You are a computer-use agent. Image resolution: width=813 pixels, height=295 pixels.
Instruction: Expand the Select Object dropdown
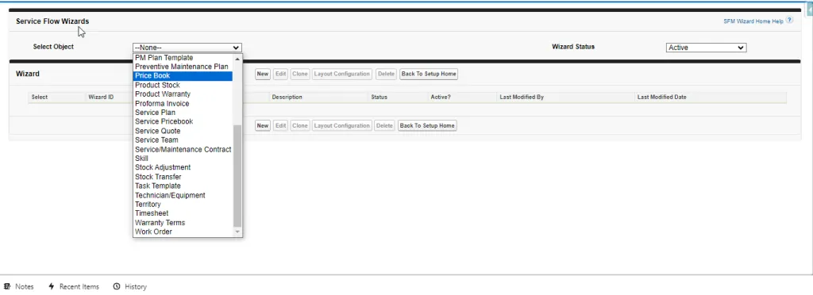pos(187,48)
